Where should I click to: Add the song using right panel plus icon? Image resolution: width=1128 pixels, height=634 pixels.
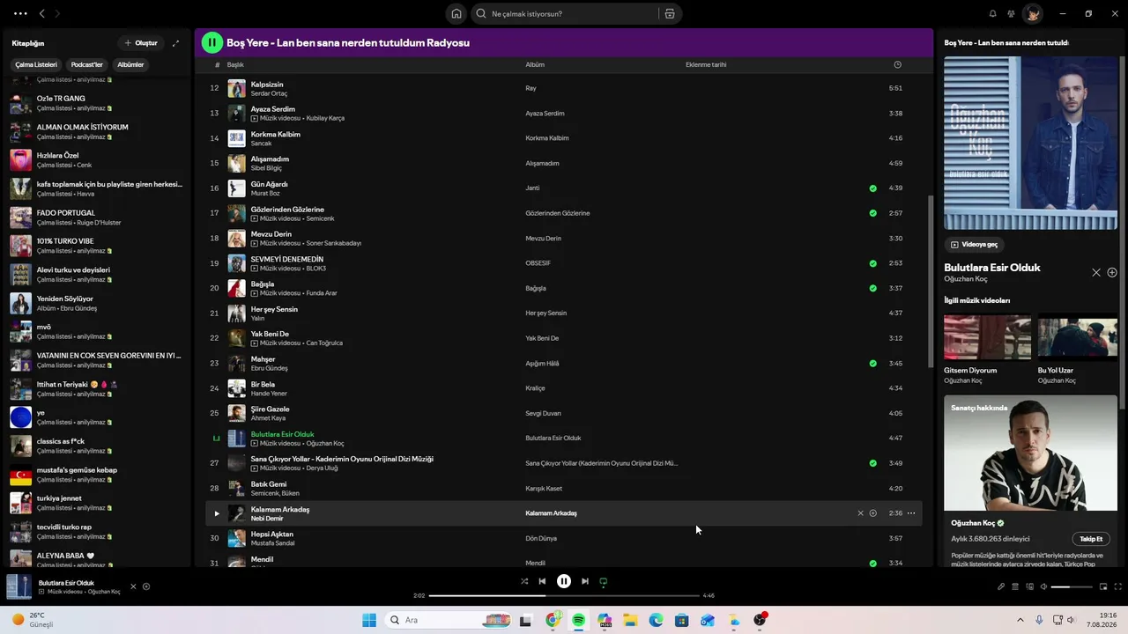(x=1112, y=273)
